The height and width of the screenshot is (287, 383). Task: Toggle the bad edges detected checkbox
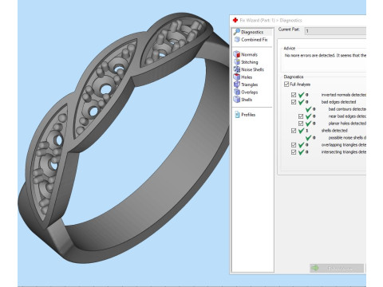click(x=294, y=102)
